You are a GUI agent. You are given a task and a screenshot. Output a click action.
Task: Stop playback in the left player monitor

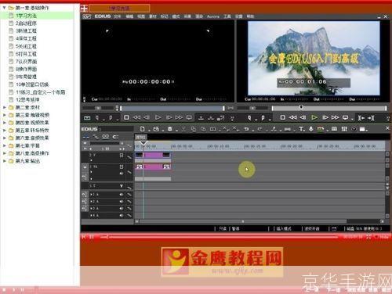pos(126,118)
